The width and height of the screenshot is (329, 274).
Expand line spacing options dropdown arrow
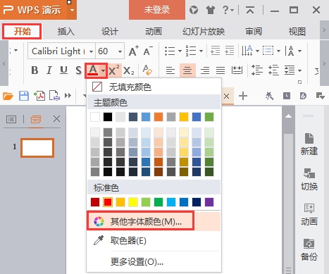click(300, 70)
